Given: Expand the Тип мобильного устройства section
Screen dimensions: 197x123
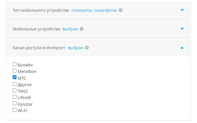Looking at the screenshot, I should point(182,10).
